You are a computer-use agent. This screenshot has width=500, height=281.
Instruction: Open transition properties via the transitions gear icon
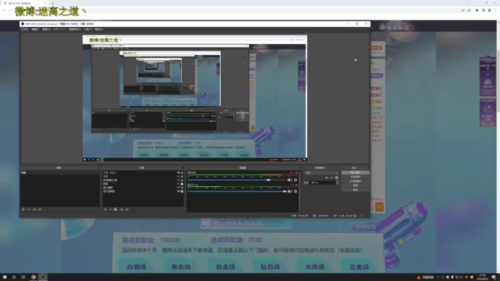[336, 177]
